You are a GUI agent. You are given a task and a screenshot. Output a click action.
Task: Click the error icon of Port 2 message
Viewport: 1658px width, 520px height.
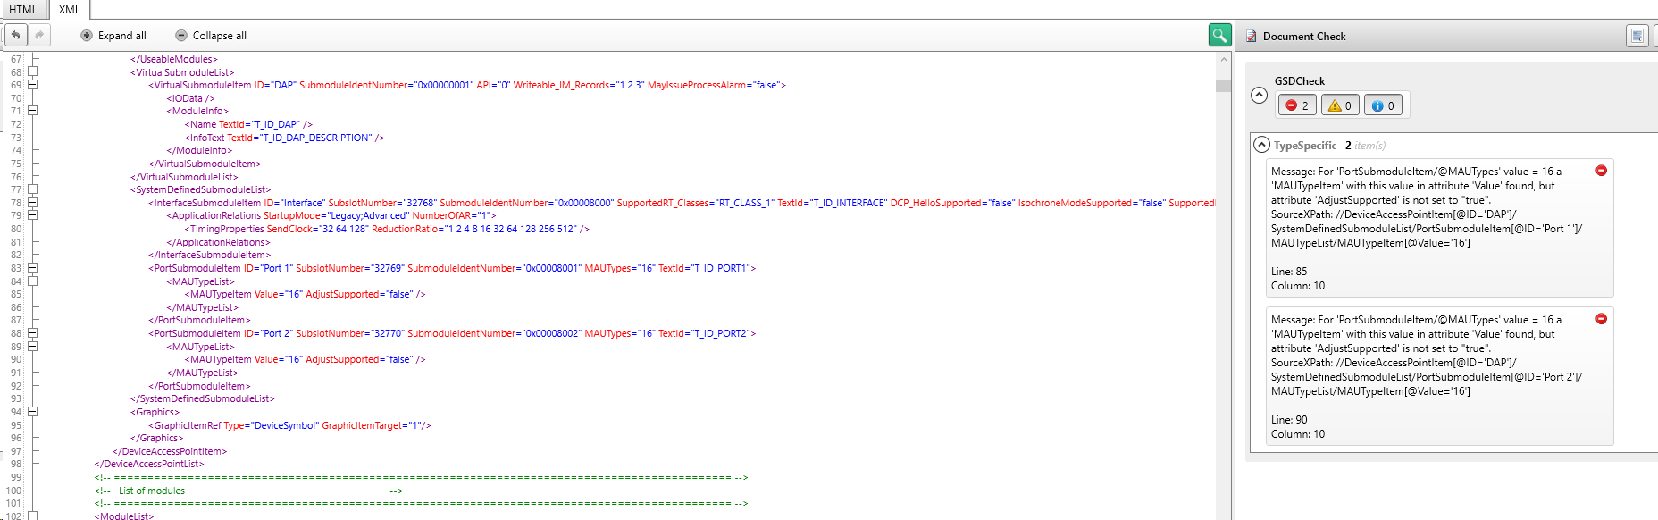pos(1601,319)
